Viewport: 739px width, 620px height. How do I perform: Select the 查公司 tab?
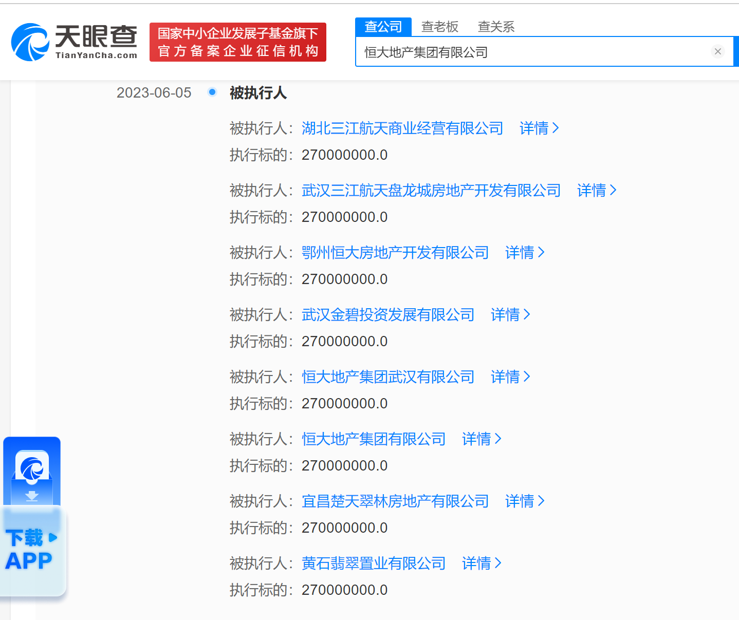tap(383, 27)
